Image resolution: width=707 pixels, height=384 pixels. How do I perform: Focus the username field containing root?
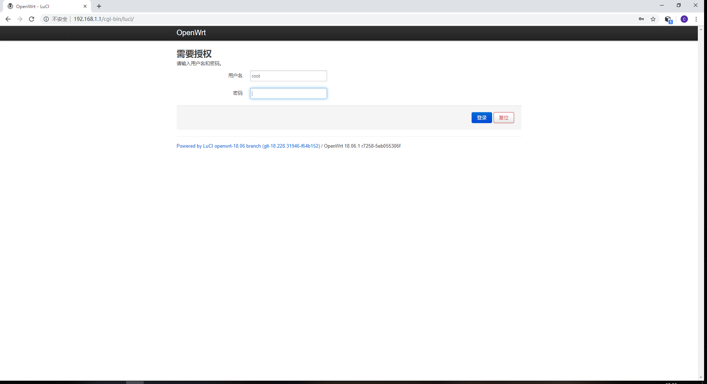tap(289, 76)
